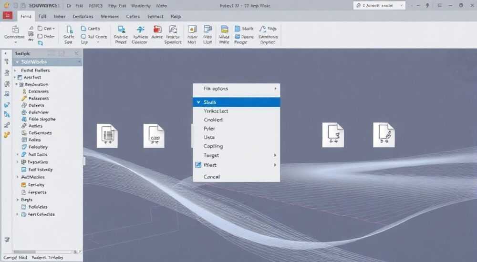Choose Capling in context menu

coord(237,146)
